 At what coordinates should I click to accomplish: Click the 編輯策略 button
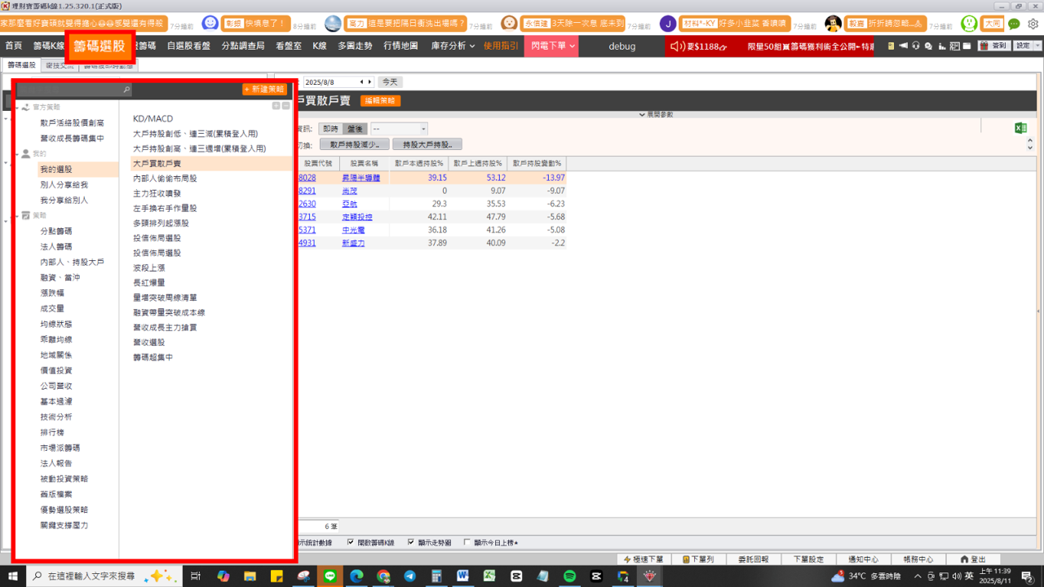381,101
